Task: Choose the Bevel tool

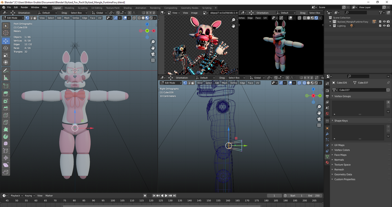Action: pos(6,108)
